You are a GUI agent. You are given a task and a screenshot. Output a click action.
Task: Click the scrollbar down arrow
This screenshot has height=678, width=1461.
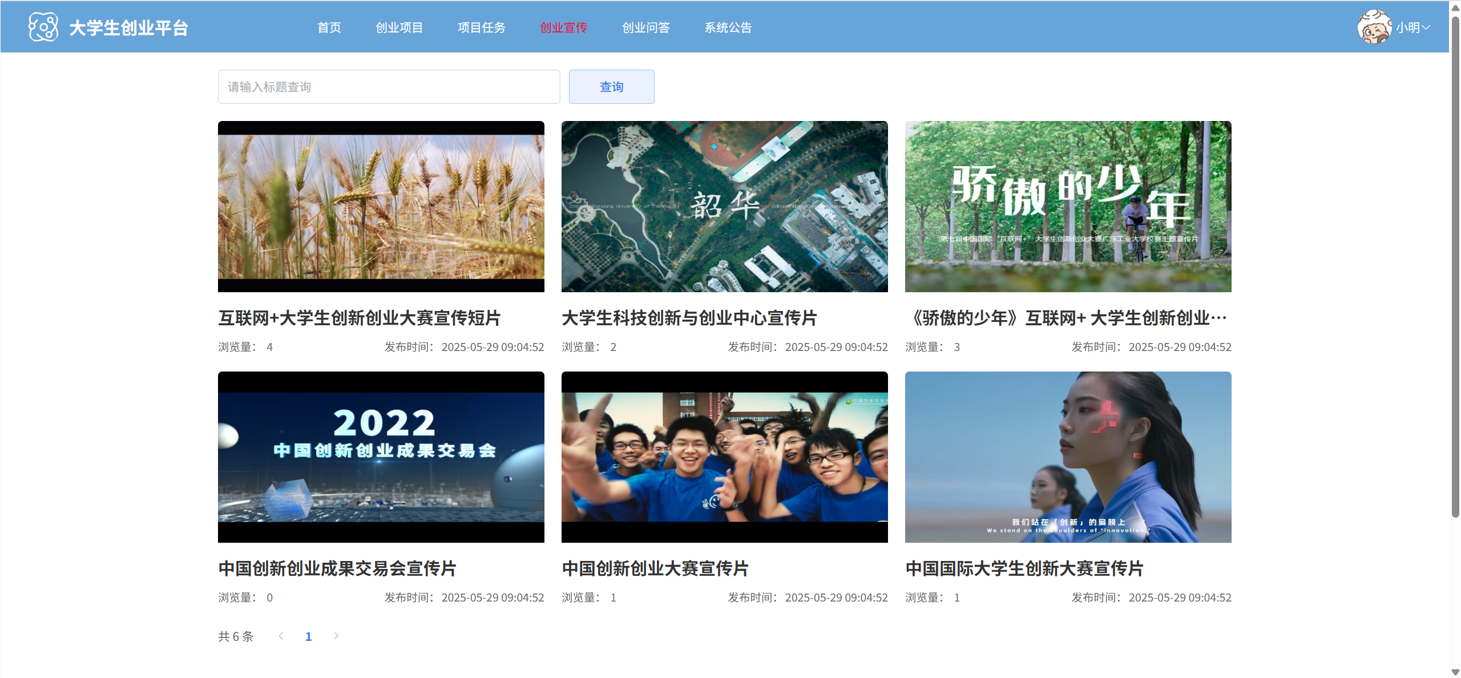(1455, 672)
